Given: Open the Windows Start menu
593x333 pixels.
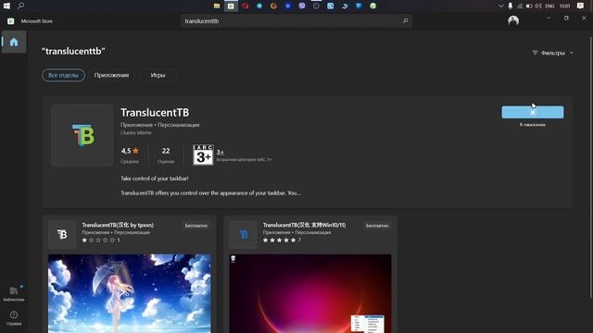Looking at the screenshot, I should [x=6, y=6].
